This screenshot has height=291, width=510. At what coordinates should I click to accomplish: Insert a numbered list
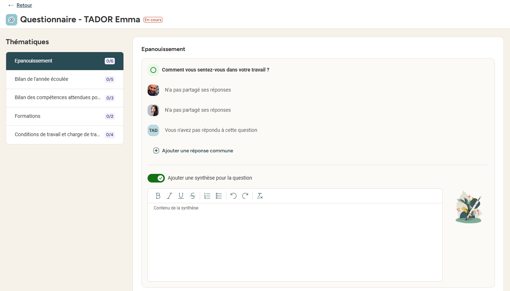[x=207, y=196]
